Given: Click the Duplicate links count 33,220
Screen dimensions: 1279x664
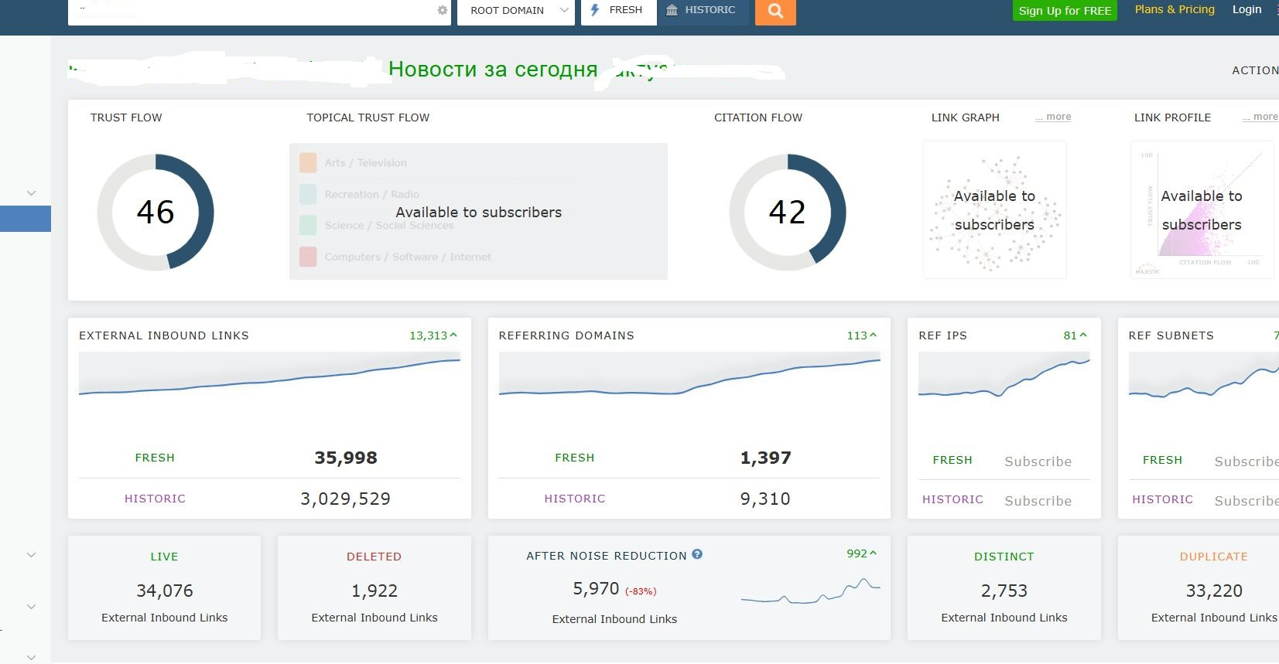Looking at the screenshot, I should pyautogui.click(x=1214, y=591).
